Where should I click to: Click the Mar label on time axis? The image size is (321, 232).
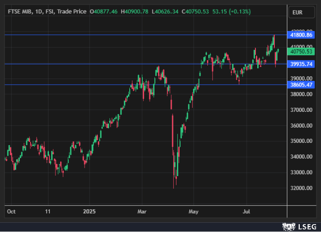[x=142, y=212]
